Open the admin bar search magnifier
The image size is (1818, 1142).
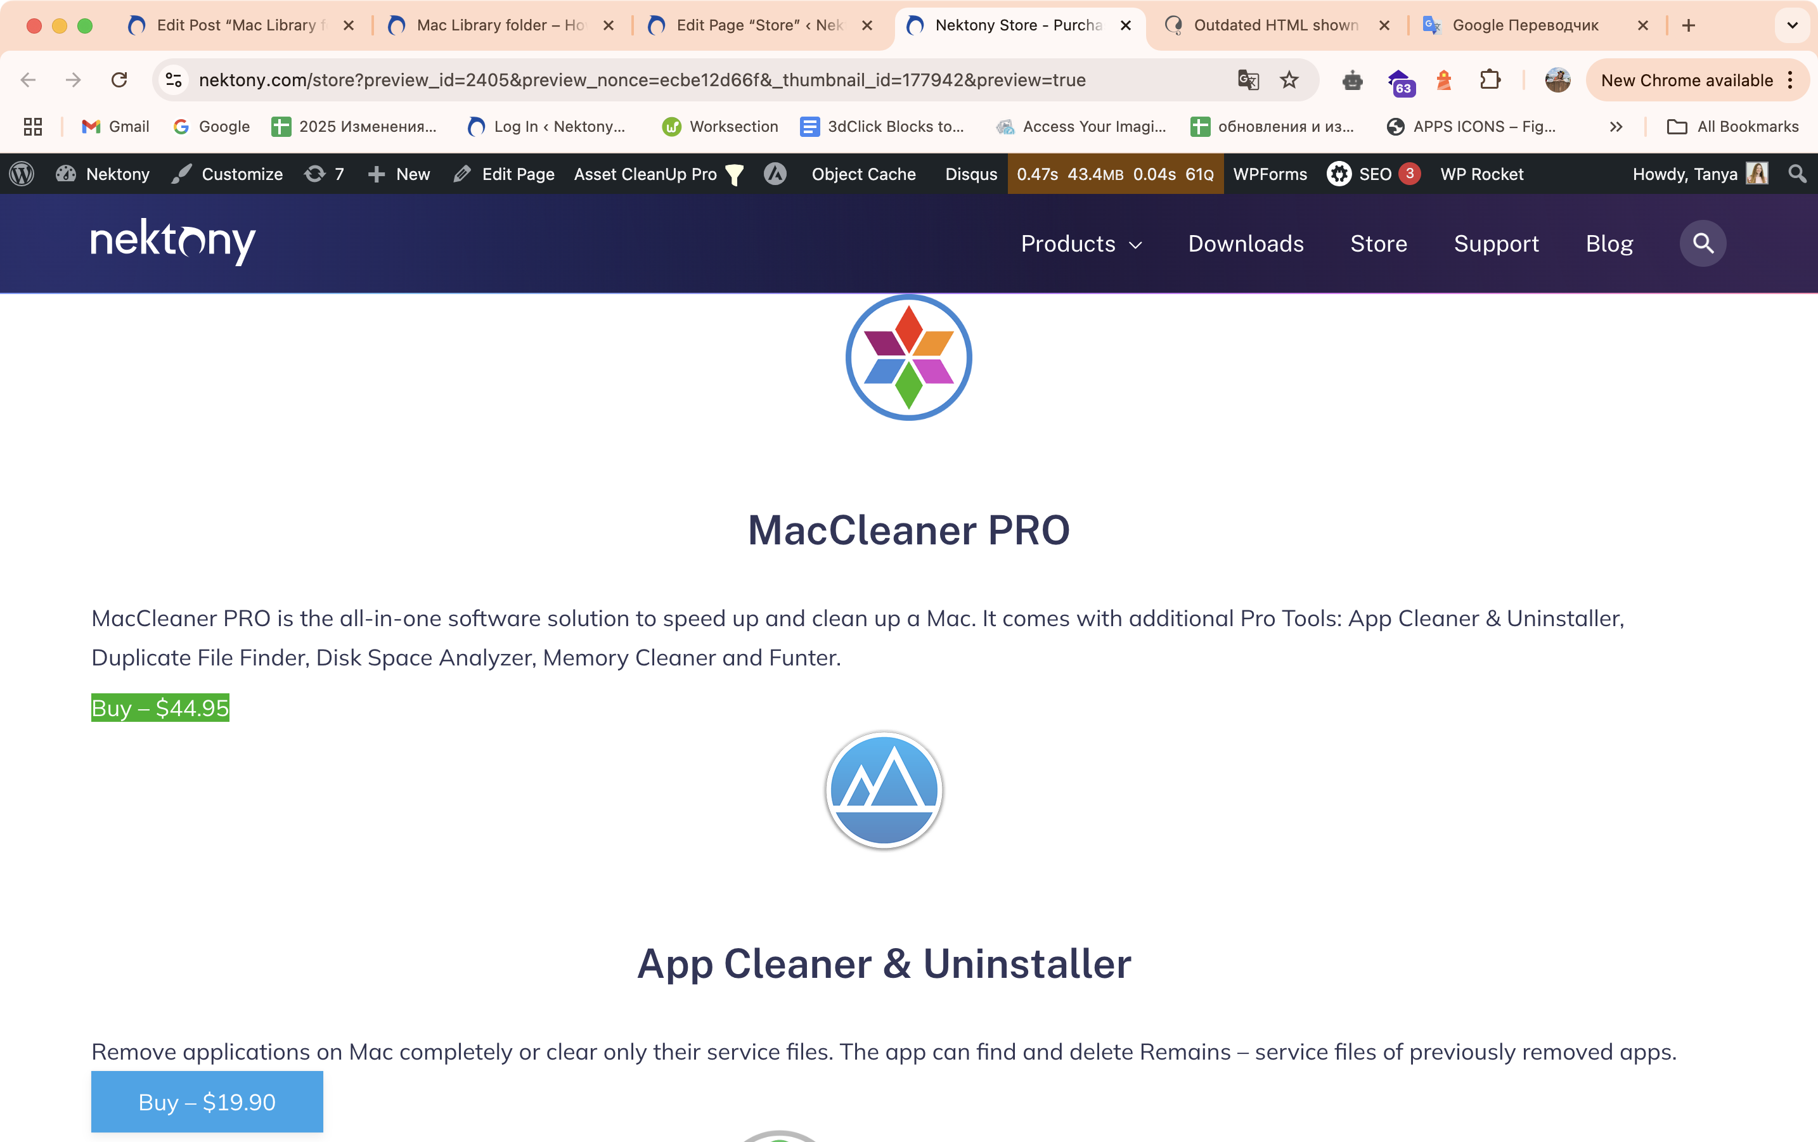click(1798, 174)
